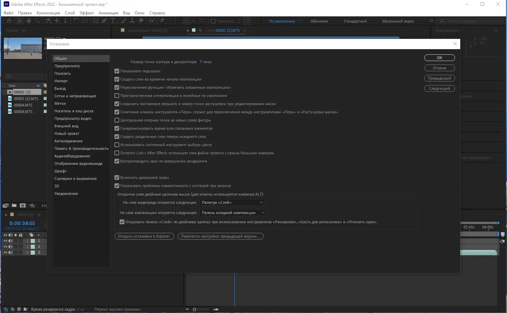Click 'Открыть установки в Explorer' button
Screen dimensions: 507x313
pos(144,236)
